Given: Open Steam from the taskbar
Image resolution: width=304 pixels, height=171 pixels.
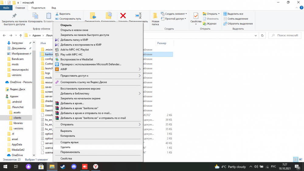Looking at the screenshot, I should pos(63,166).
